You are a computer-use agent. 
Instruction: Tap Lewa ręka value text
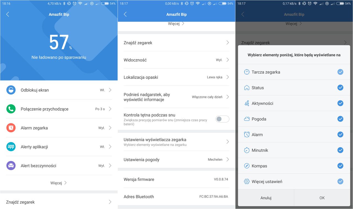[215, 77]
